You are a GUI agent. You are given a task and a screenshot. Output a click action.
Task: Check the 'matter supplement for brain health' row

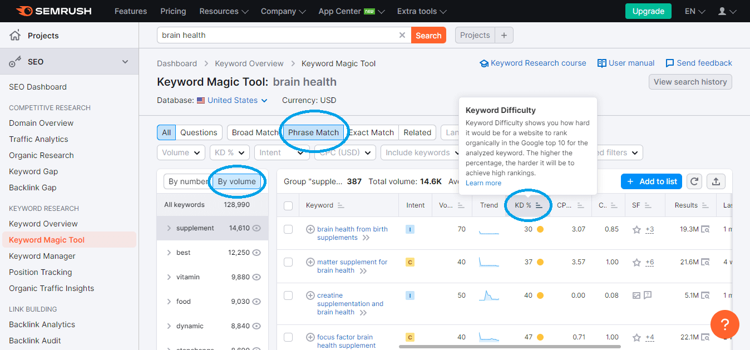[x=288, y=262]
